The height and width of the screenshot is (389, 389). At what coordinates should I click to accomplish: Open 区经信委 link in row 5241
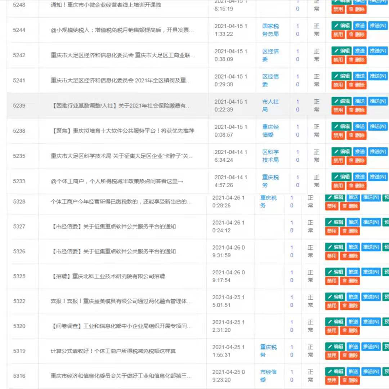pos(270,80)
